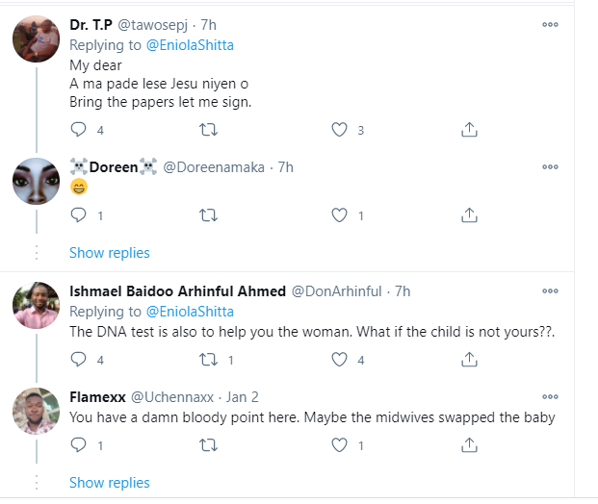Share Flamexx's tweet about midwives

468,445
